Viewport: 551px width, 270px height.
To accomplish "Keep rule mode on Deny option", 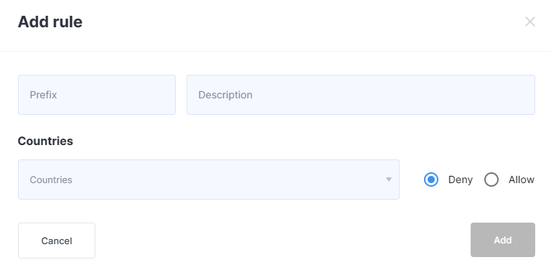I will click(x=430, y=180).
